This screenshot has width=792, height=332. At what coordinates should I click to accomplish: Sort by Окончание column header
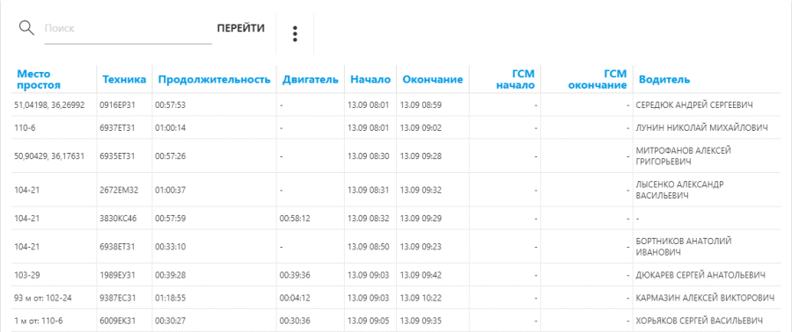click(433, 80)
